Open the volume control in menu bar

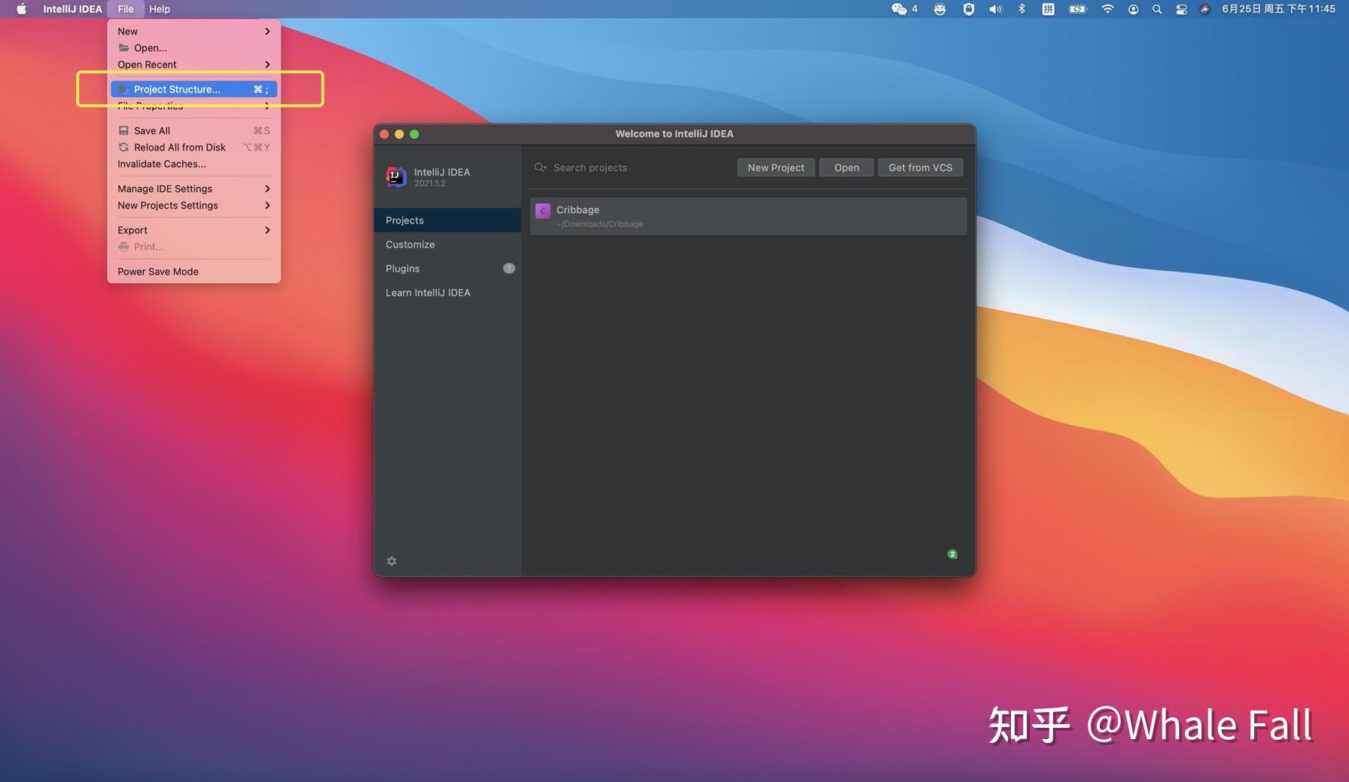tap(995, 9)
